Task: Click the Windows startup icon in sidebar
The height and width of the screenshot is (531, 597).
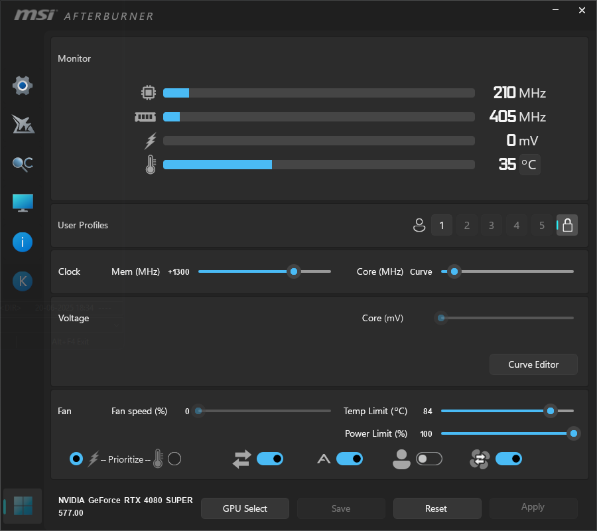Action: coord(23,506)
